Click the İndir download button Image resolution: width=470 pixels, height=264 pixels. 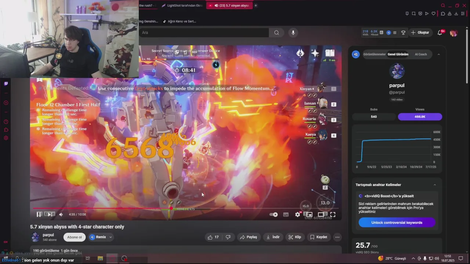[273, 237]
